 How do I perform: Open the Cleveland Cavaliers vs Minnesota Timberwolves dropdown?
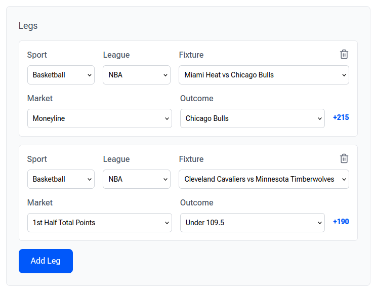click(264, 179)
